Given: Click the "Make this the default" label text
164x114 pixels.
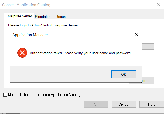Looking at the screenshot, I should pyautogui.click(x=44, y=95).
